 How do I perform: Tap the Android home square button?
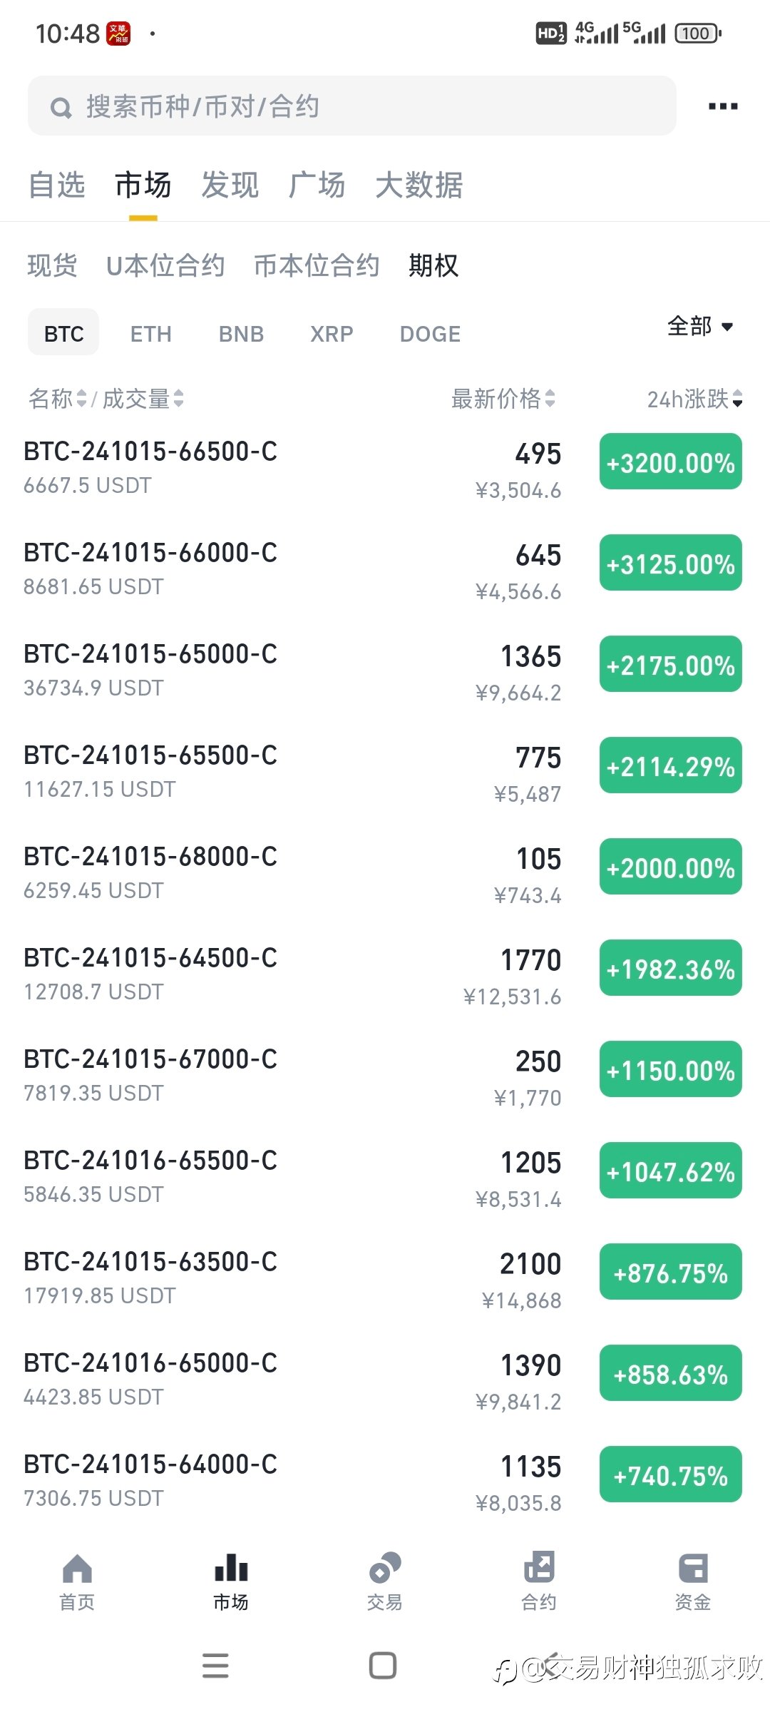pyautogui.click(x=383, y=1666)
